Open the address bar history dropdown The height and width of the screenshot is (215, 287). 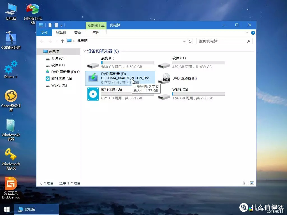(x=184, y=41)
